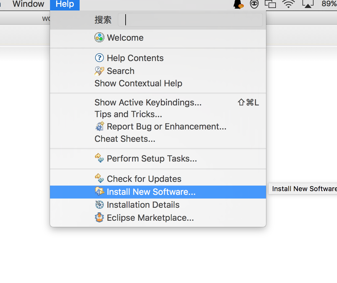Open Tips and Tricks...
Viewport: 337px width, 283px height.
tap(128, 114)
